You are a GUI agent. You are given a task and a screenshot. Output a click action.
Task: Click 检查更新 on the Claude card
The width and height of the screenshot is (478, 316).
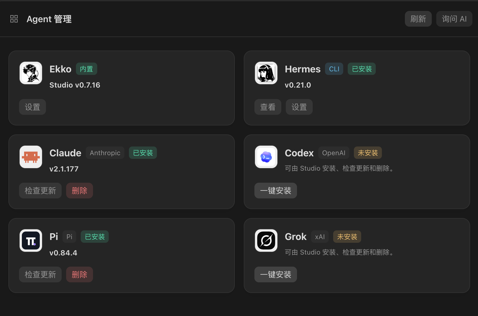(x=40, y=191)
